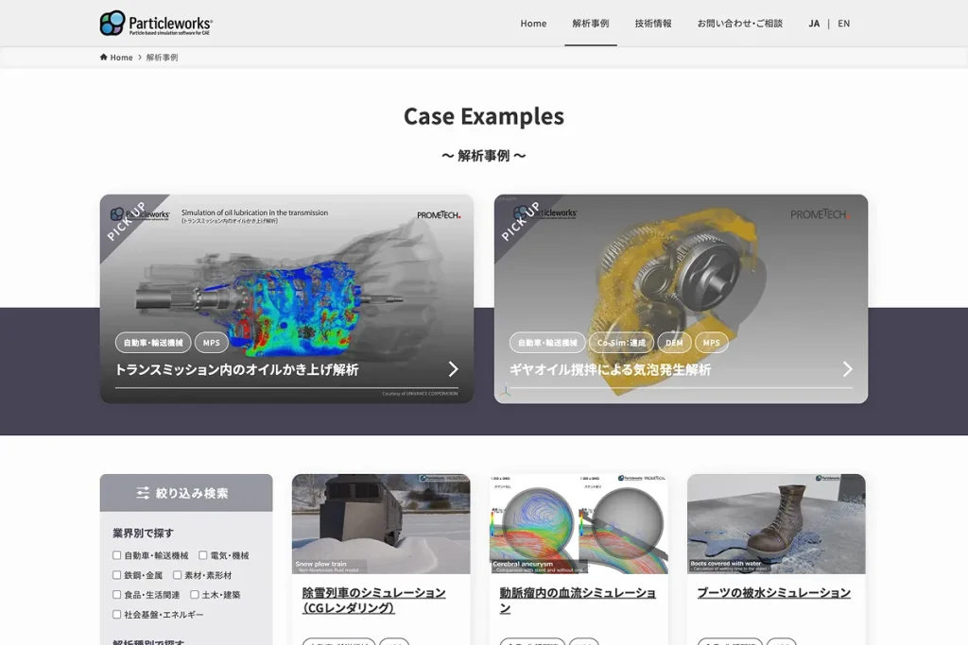968x645 pixels.
Task: Click the Co-Sim:連成 tag
Action: 621,343
